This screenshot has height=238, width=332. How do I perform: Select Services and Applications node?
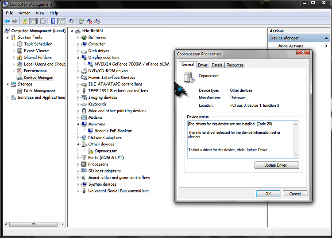coord(41,97)
